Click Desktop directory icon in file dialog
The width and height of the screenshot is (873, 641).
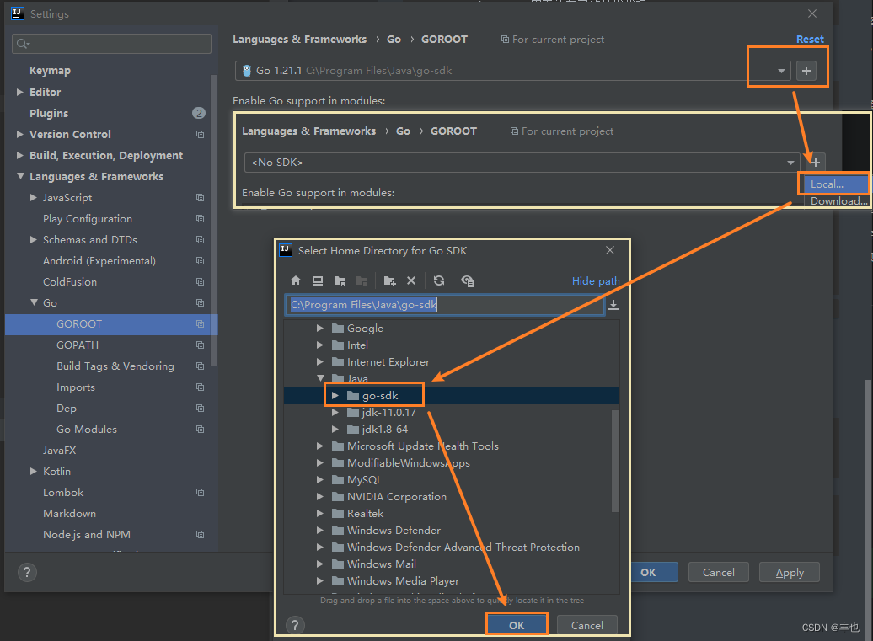coord(318,281)
